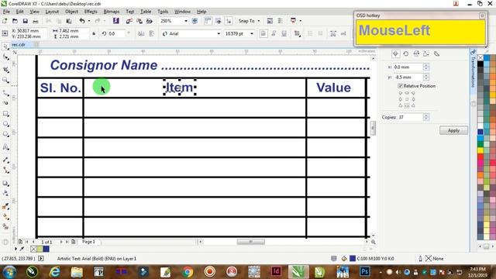Select the Drop Shadow tool in toolbox
Viewport: 496px width, 279px height.
click(5, 183)
